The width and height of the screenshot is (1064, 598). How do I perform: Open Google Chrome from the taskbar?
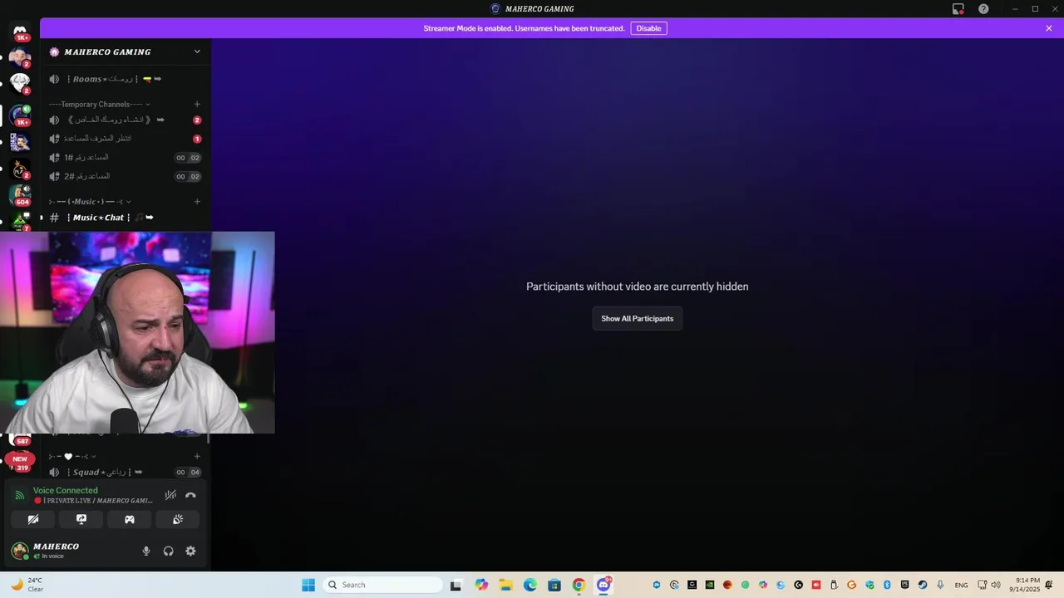pos(579,585)
